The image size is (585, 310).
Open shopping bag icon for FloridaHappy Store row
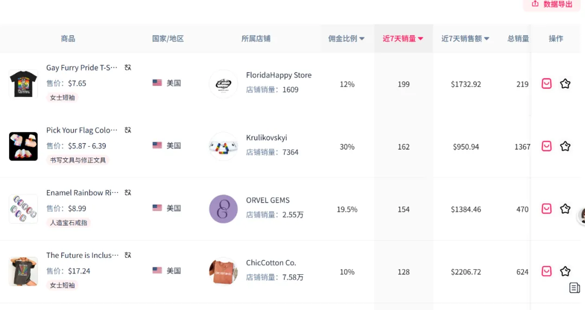point(547,83)
